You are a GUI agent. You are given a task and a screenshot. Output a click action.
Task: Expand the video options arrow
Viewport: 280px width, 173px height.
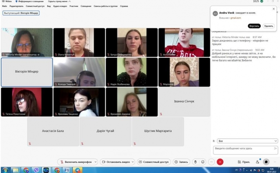pyautogui.click(x=133, y=162)
